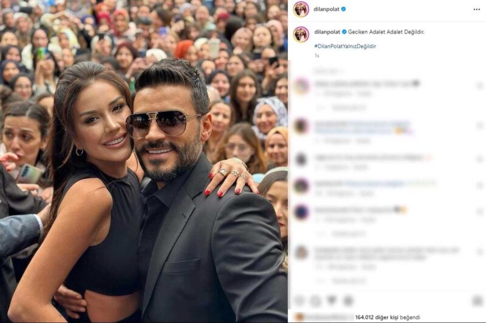Click first blurred action icon under comments

[x=299, y=301]
